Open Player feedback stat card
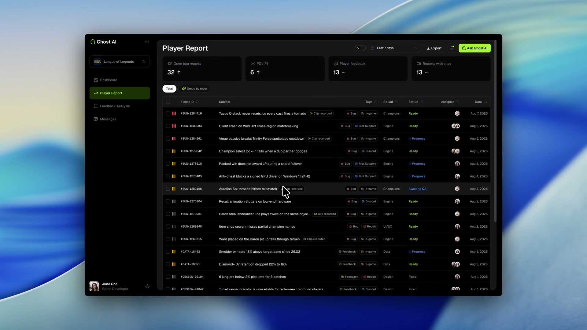Image resolution: width=587 pixels, height=330 pixels. coord(368,68)
